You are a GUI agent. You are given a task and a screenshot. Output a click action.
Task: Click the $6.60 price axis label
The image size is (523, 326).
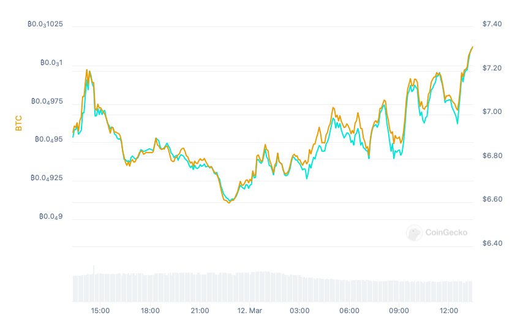click(x=492, y=199)
